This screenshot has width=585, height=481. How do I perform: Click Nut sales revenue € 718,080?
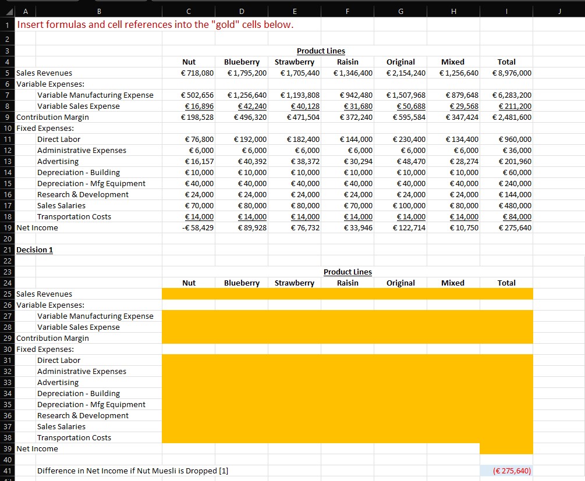[x=197, y=73]
